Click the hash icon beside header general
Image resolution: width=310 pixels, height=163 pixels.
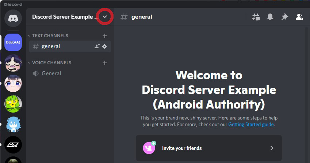click(x=124, y=17)
